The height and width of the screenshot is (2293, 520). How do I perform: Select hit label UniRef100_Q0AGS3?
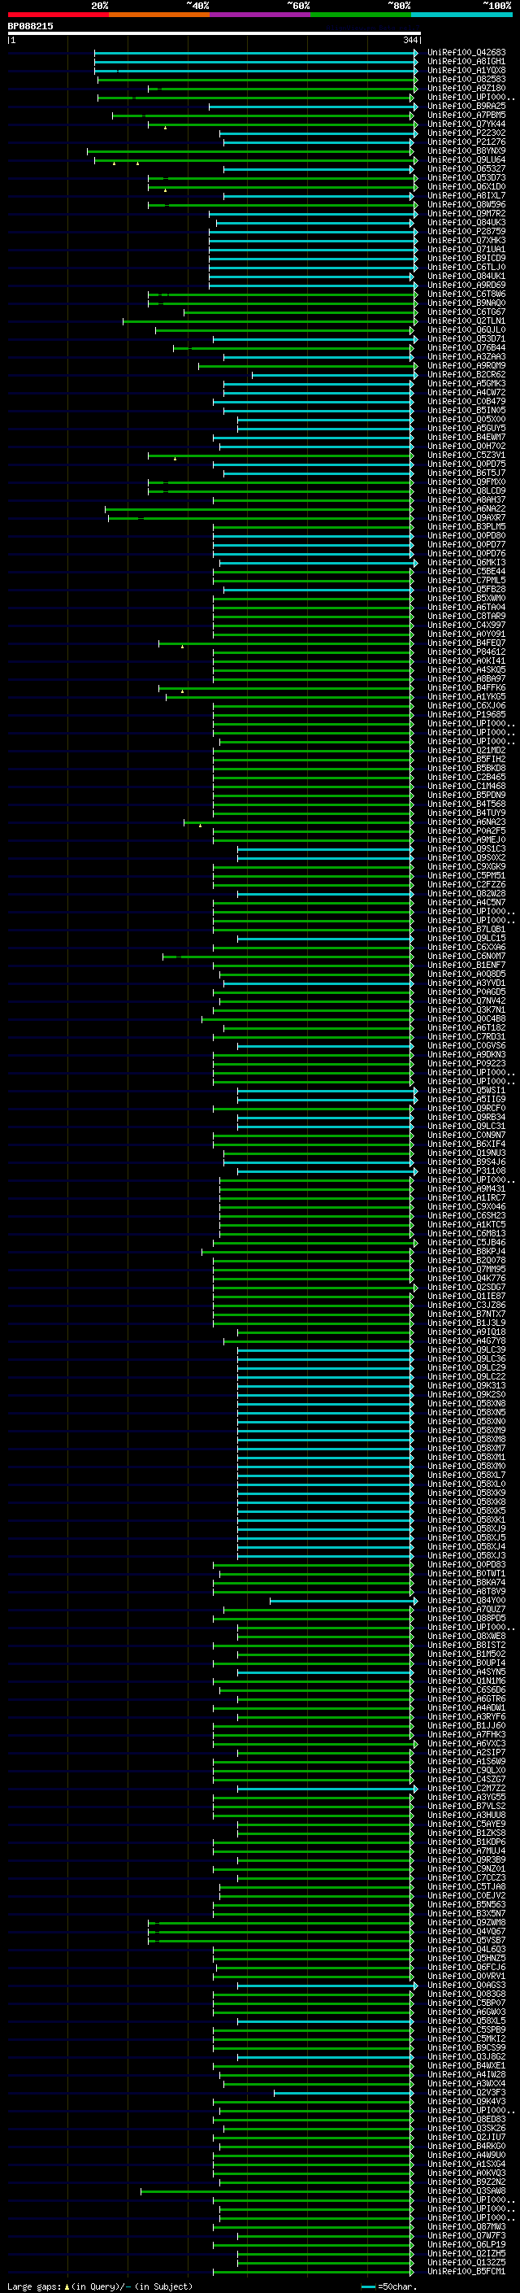click(x=466, y=1984)
